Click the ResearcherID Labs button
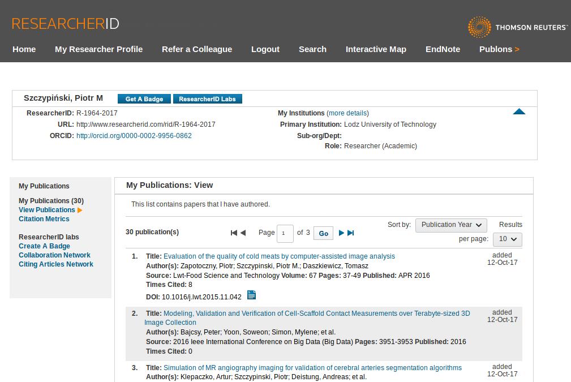 207,99
